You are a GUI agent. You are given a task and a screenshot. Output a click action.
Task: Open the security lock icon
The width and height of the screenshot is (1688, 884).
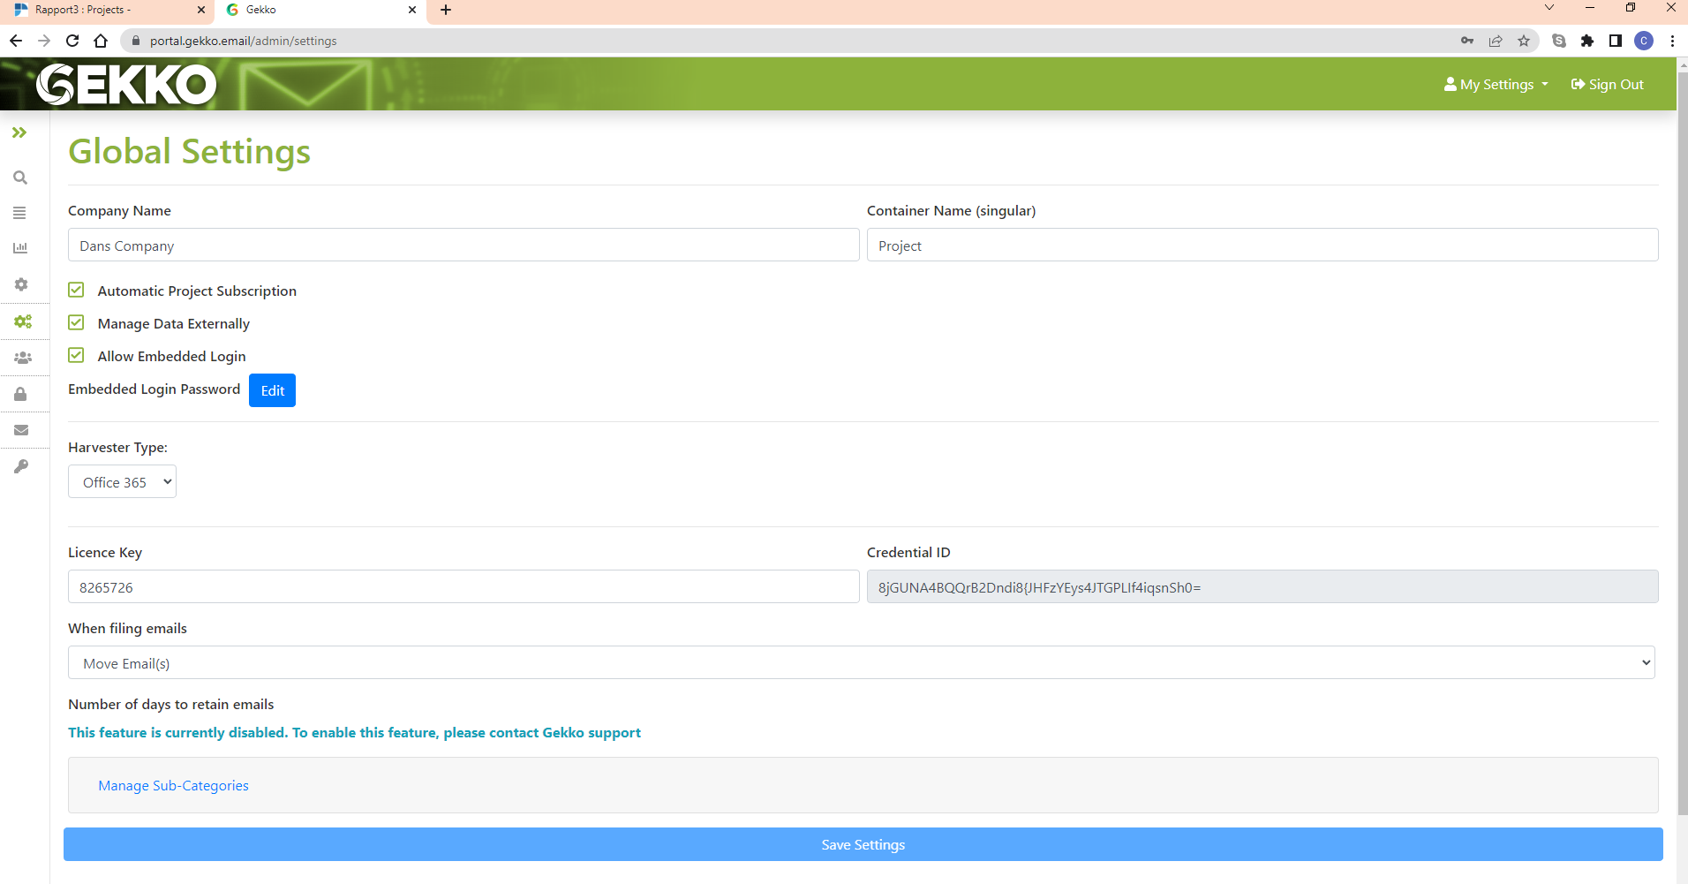pos(19,394)
